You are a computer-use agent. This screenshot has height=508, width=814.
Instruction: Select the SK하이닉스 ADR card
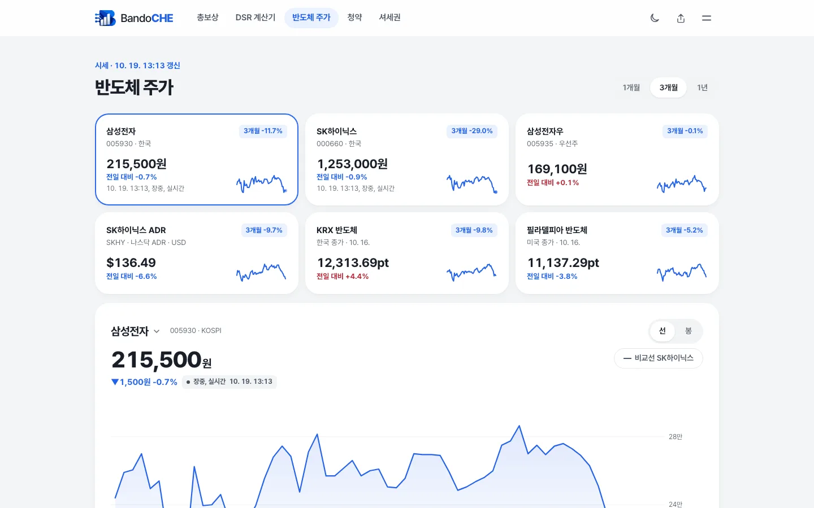[197, 253]
